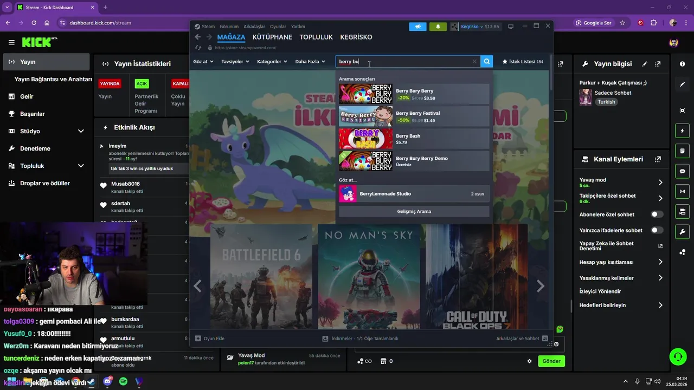694x390 pixels.
Task: Open Hesap yaşı kısıtlaması chevron
Action: (x=660, y=262)
